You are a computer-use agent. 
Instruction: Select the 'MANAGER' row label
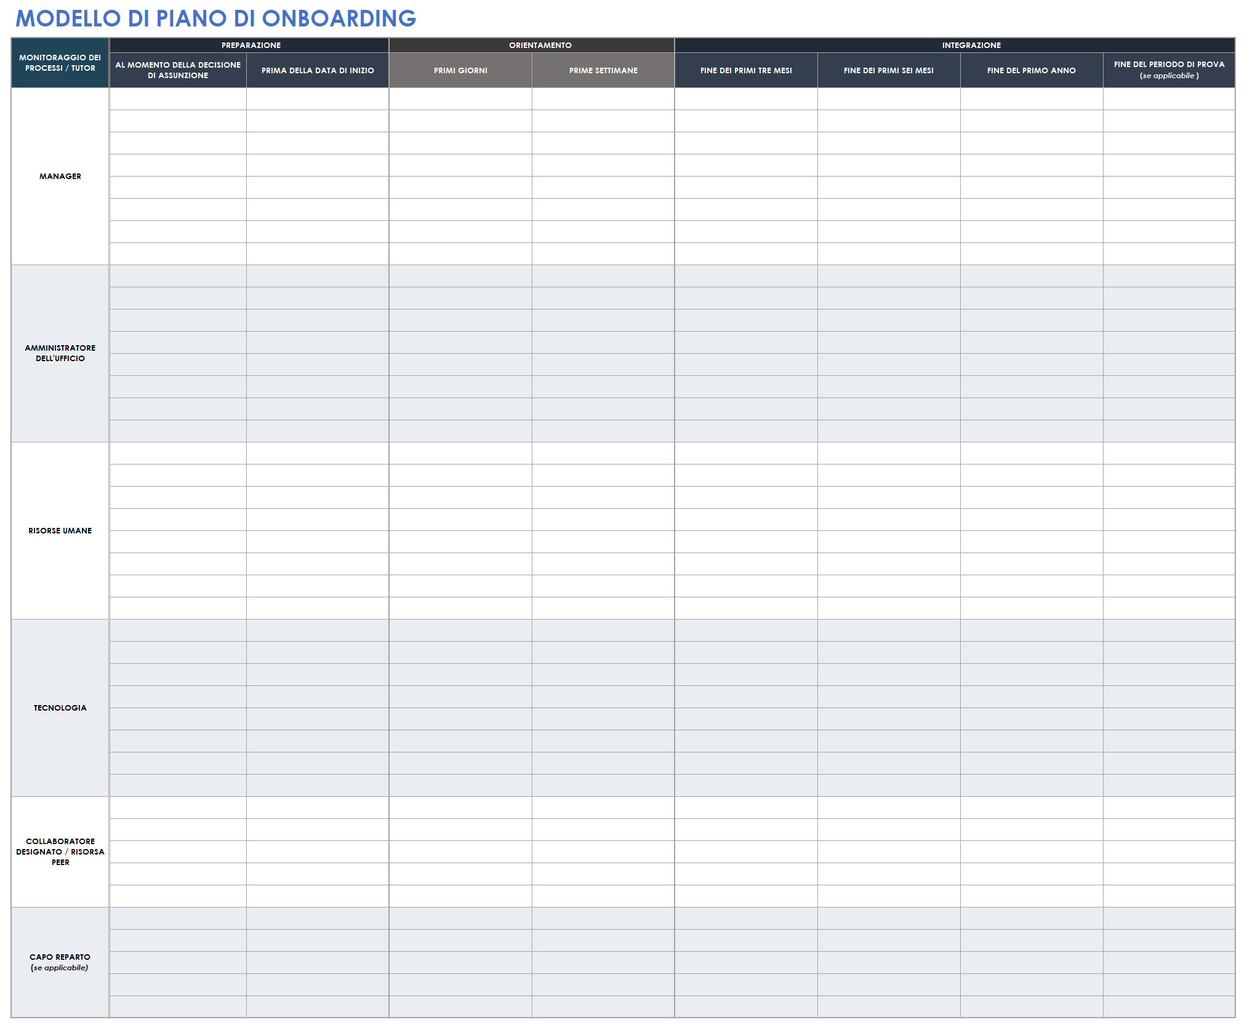[60, 177]
